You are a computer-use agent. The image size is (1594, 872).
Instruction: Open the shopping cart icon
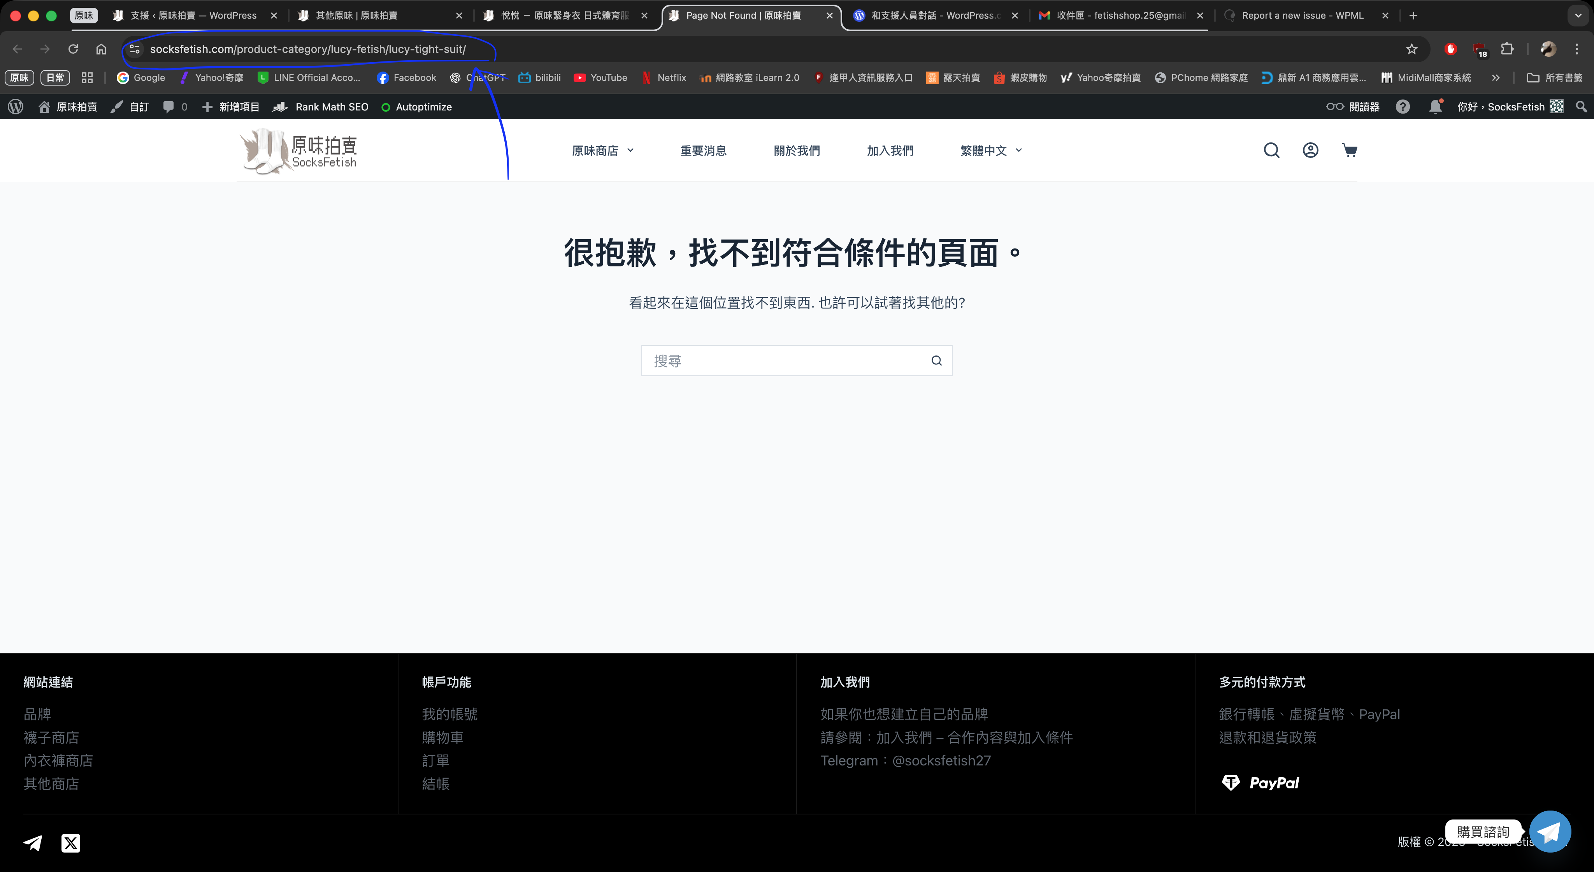click(x=1349, y=150)
